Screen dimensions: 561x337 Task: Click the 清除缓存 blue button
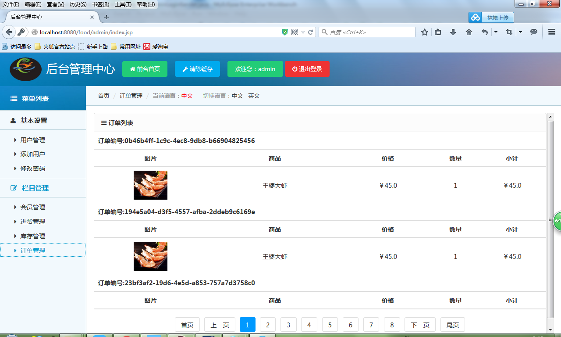[x=197, y=69]
